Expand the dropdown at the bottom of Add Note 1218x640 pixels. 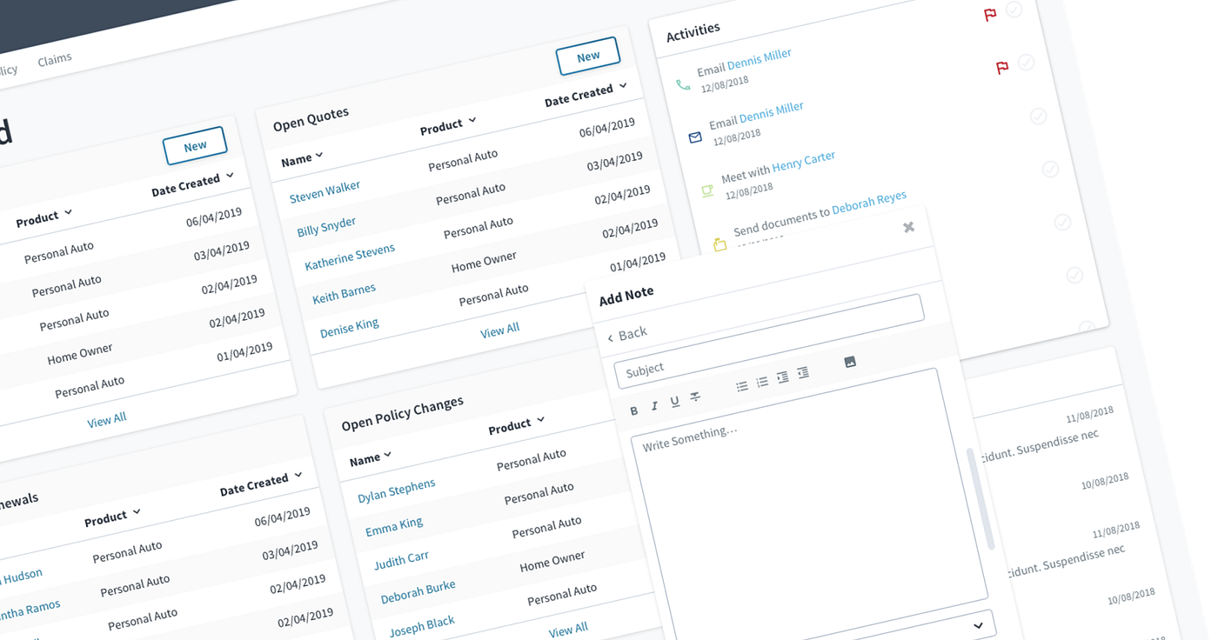979,623
